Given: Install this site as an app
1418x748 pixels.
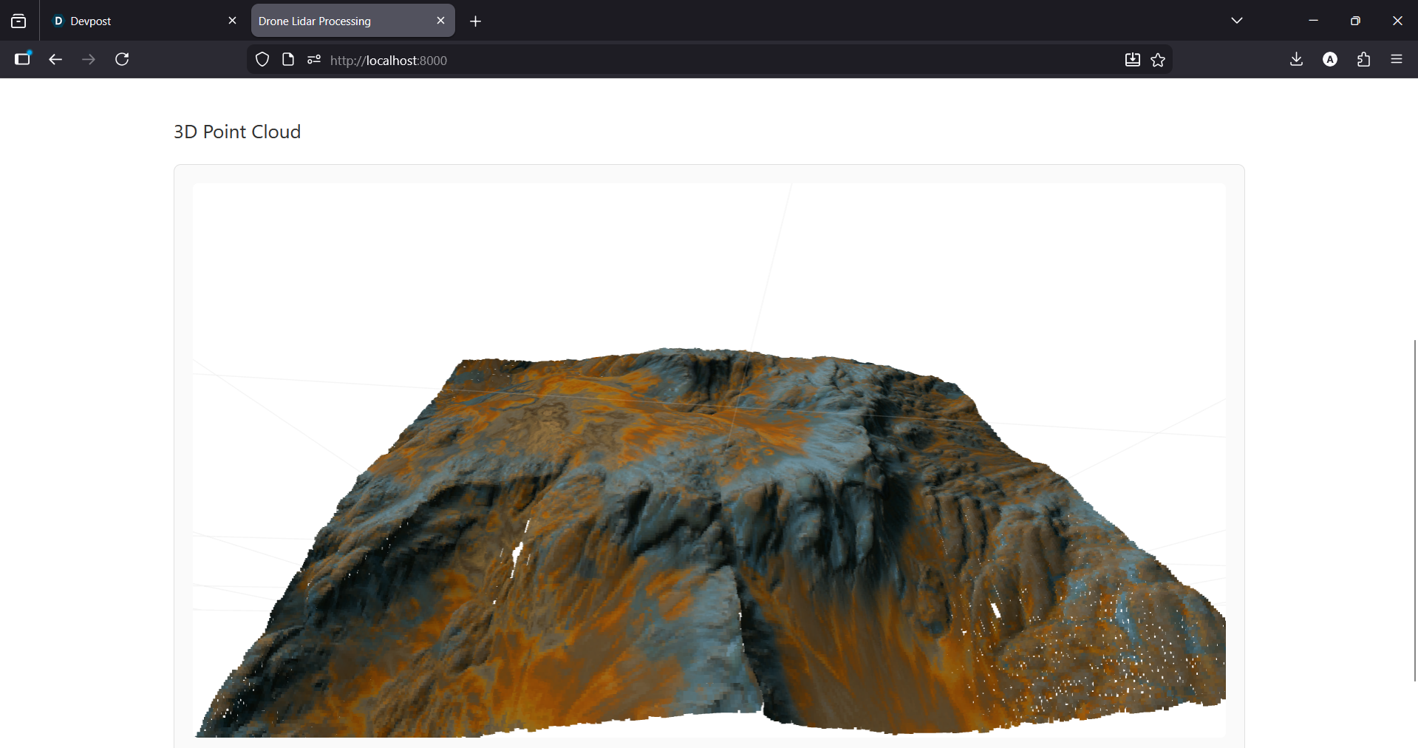Looking at the screenshot, I should [1132, 60].
